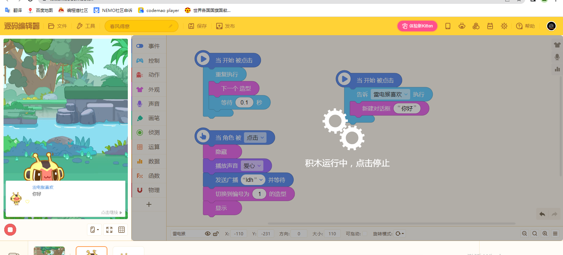Select the 运算 operators block category
This screenshot has height=255, width=563.
149,147
